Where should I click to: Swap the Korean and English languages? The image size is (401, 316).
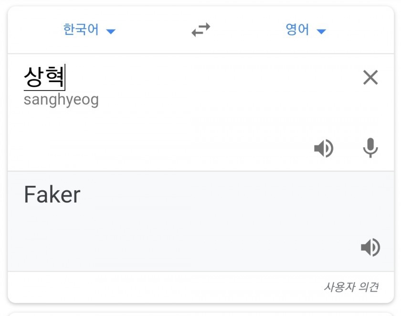pos(200,31)
